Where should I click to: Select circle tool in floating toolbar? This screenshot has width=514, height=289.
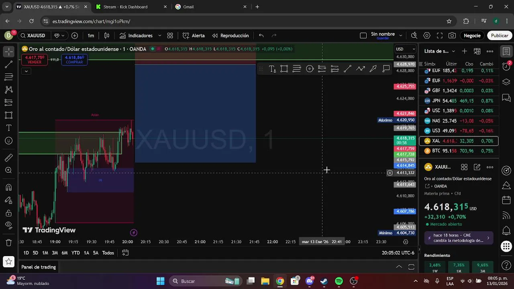[x=310, y=69]
